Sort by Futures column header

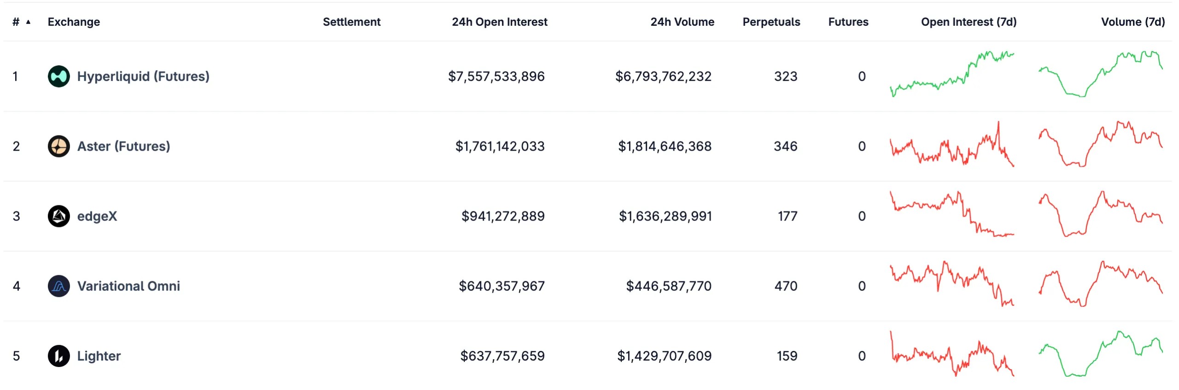848,22
